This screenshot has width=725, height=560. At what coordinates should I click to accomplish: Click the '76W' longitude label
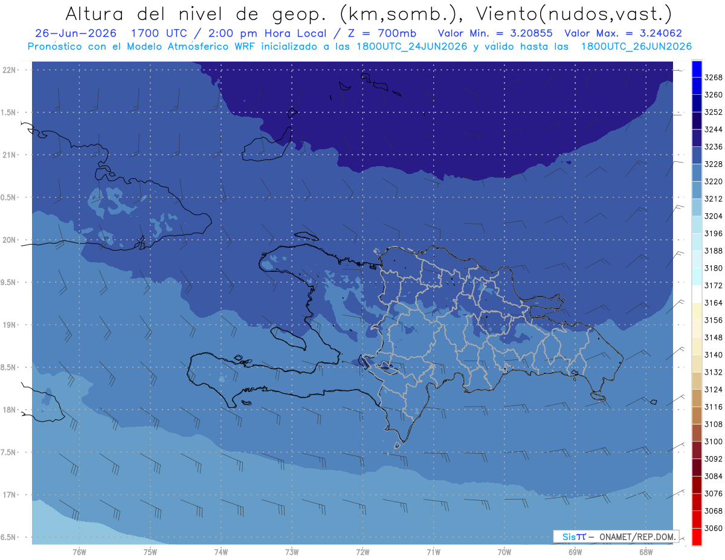coord(79,552)
